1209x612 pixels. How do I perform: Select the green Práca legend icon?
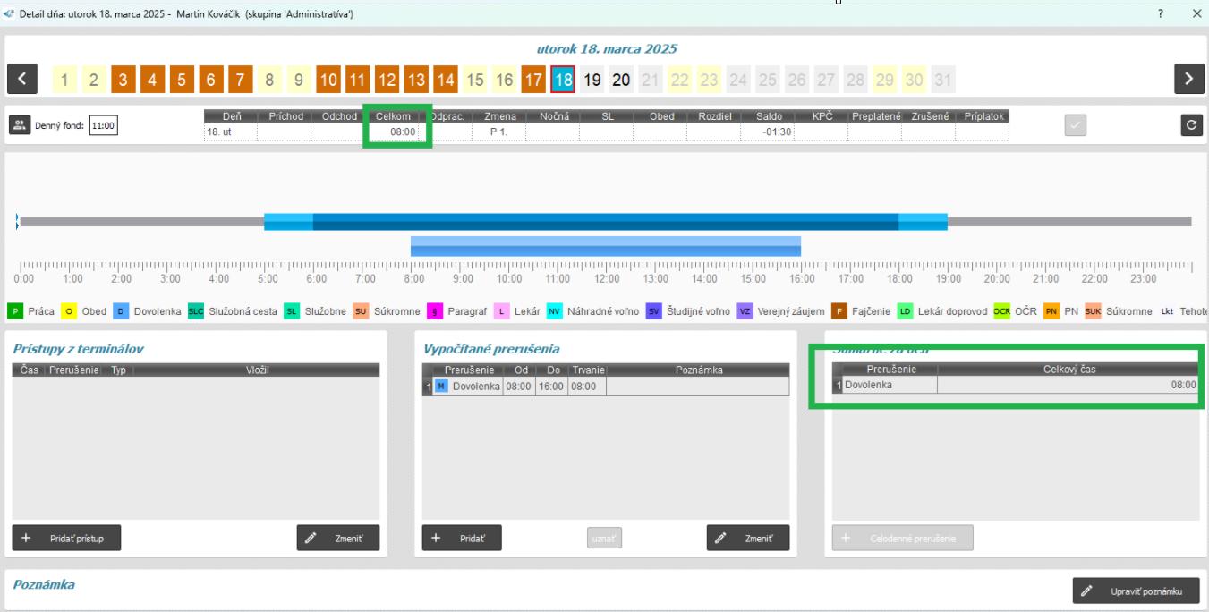tap(15, 311)
